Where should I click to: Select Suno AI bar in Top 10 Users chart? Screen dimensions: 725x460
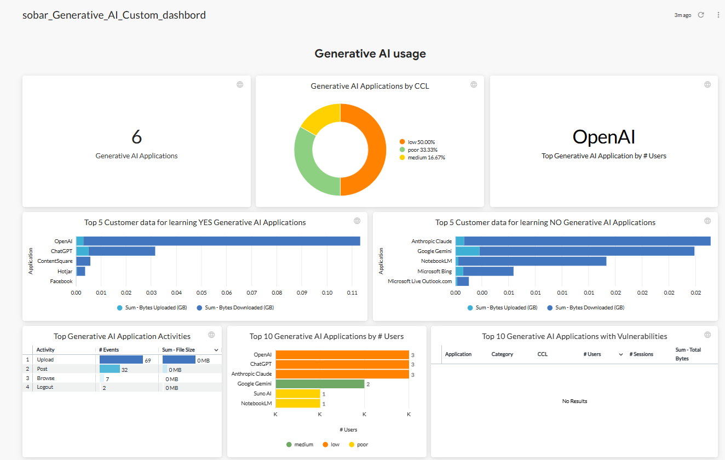[x=297, y=394]
